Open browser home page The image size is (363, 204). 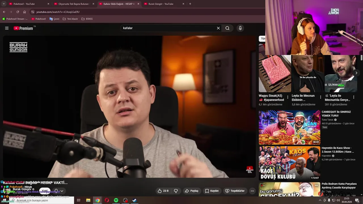coord(24,12)
